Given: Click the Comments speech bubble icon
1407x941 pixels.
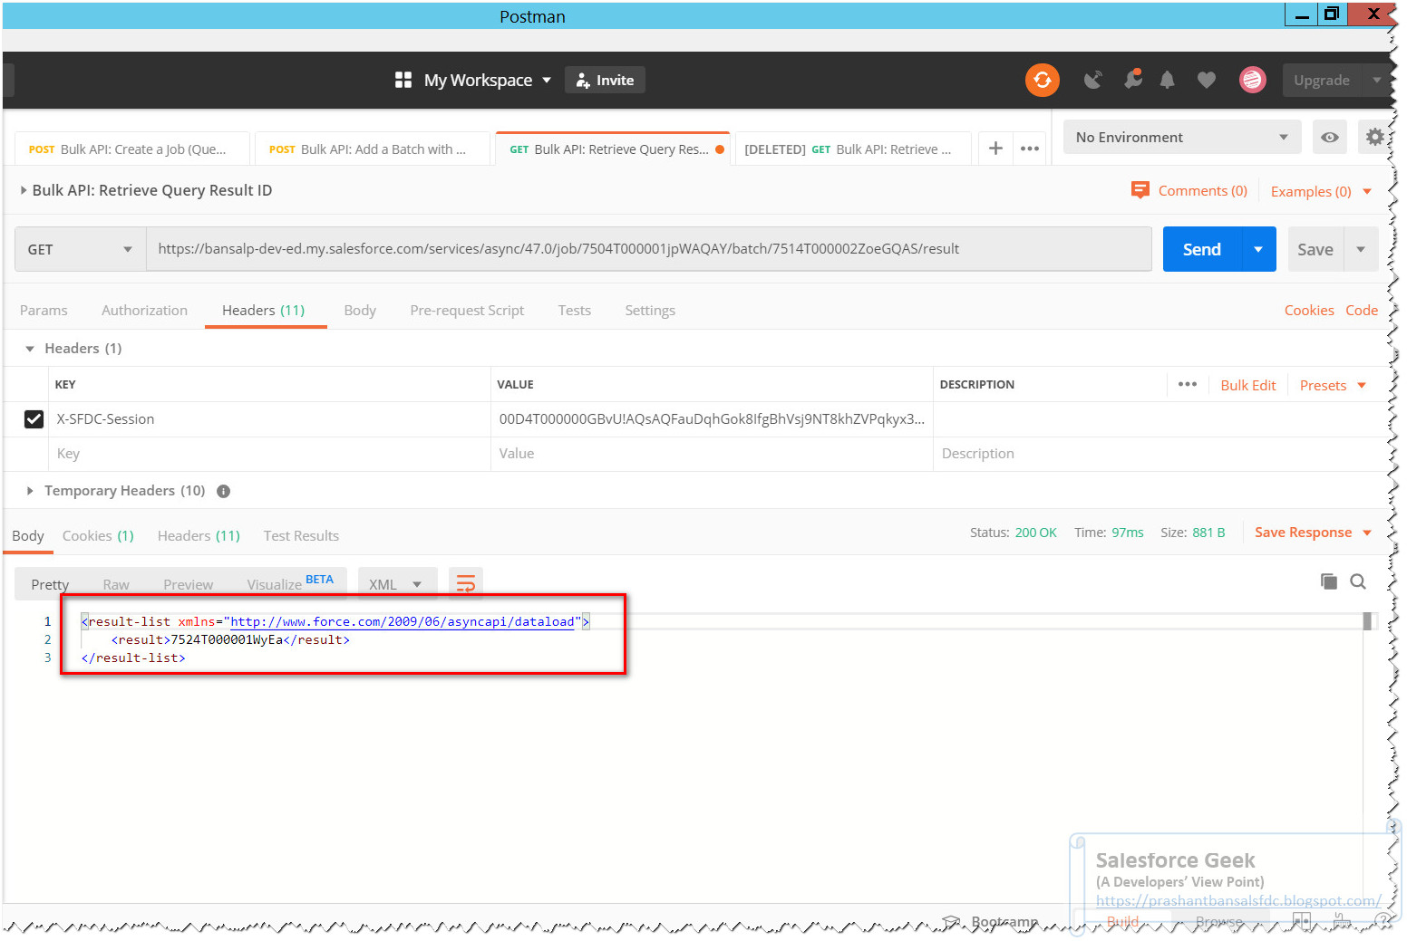Looking at the screenshot, I should tap(1140, 190).
